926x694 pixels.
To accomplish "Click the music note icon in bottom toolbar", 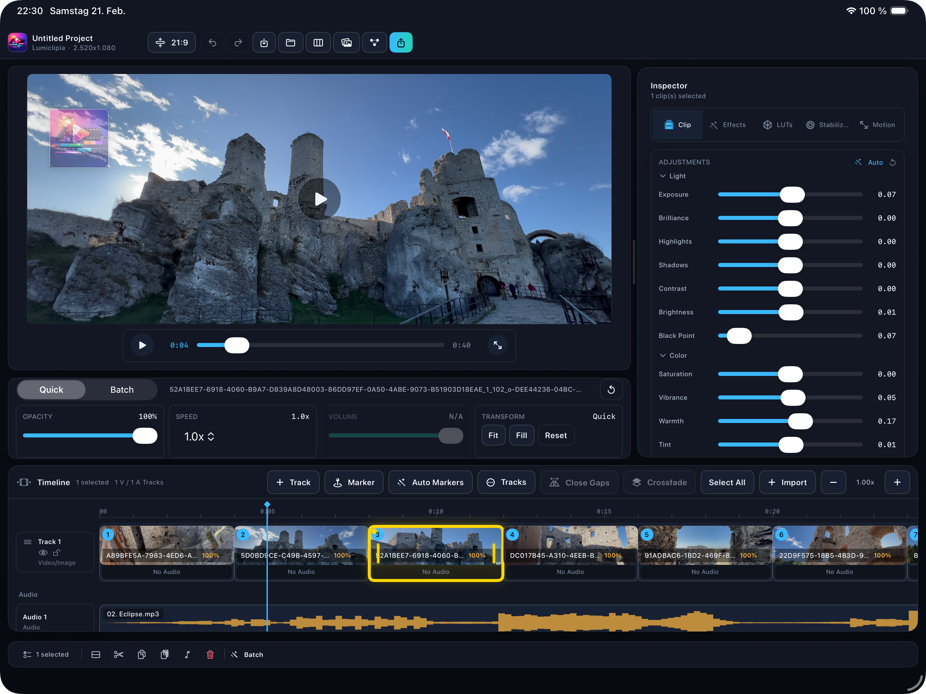I will pyautogui.click(x=187, y=654).
